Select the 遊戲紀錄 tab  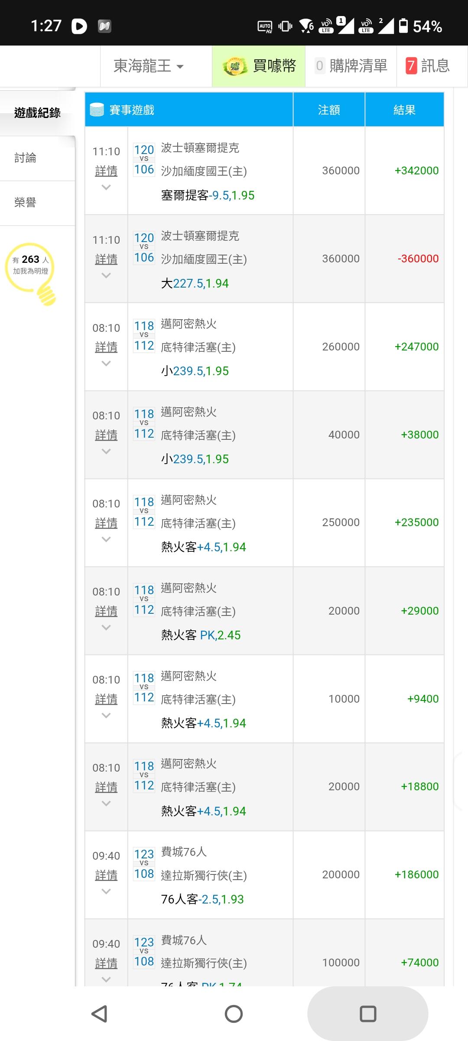click(37, 113)
